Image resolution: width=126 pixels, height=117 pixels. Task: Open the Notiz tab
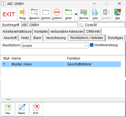click(x=25, y=38)
